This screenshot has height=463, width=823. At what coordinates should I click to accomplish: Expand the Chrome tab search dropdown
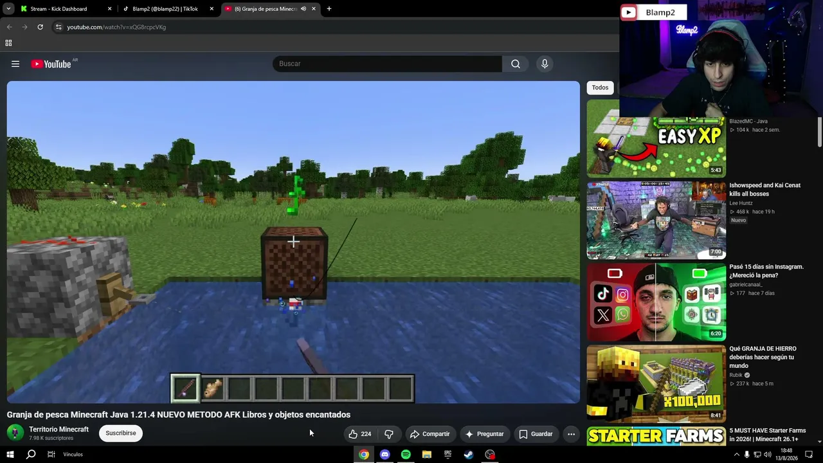tap(8, 9)
